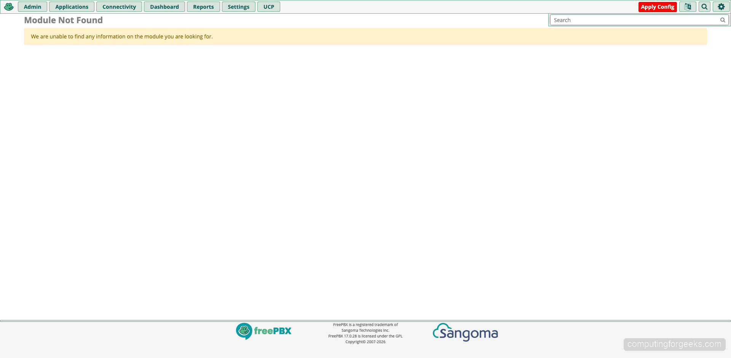
Task: Click the magnifier inside the Search box
Action: point(723,20)
